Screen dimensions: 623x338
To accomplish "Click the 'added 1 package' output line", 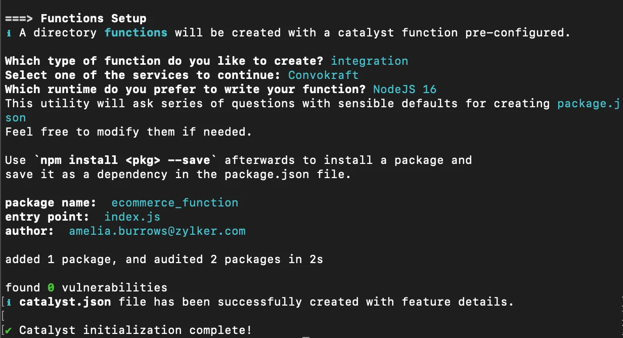I will (x=164, y=260).
